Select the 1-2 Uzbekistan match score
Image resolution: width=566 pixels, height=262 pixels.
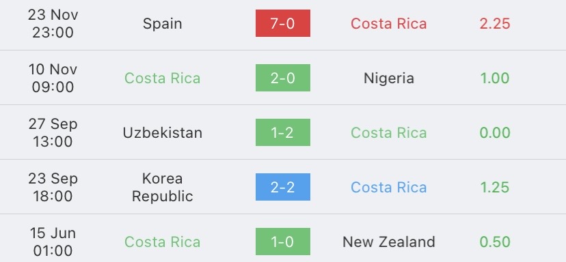coord(282,132)
